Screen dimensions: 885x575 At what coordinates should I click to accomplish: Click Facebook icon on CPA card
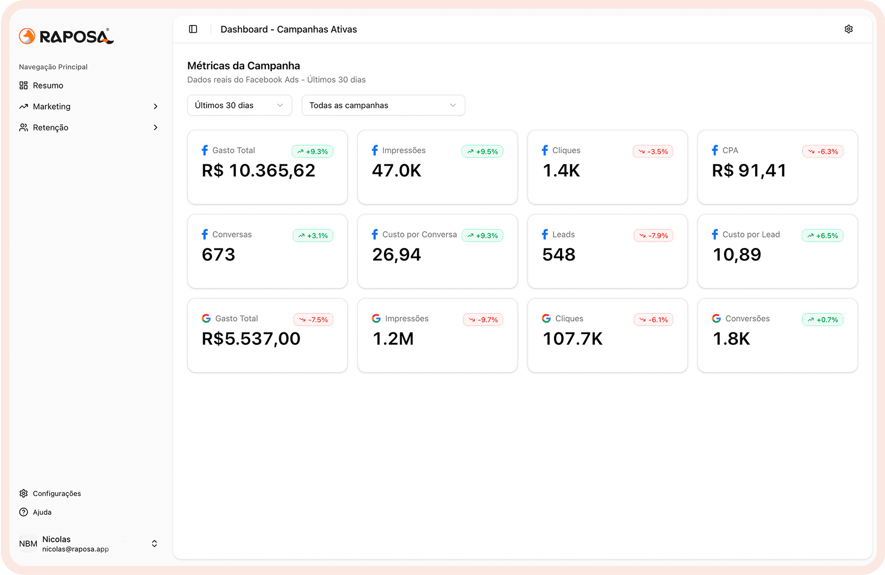pos(715,150)
